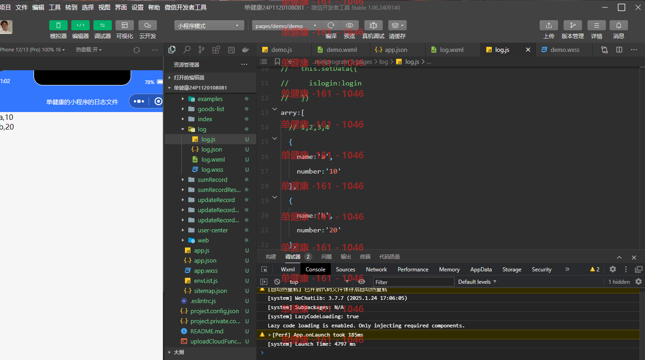
Task: Open the Source Control icon in sidebar
Action: click(202, 50)
